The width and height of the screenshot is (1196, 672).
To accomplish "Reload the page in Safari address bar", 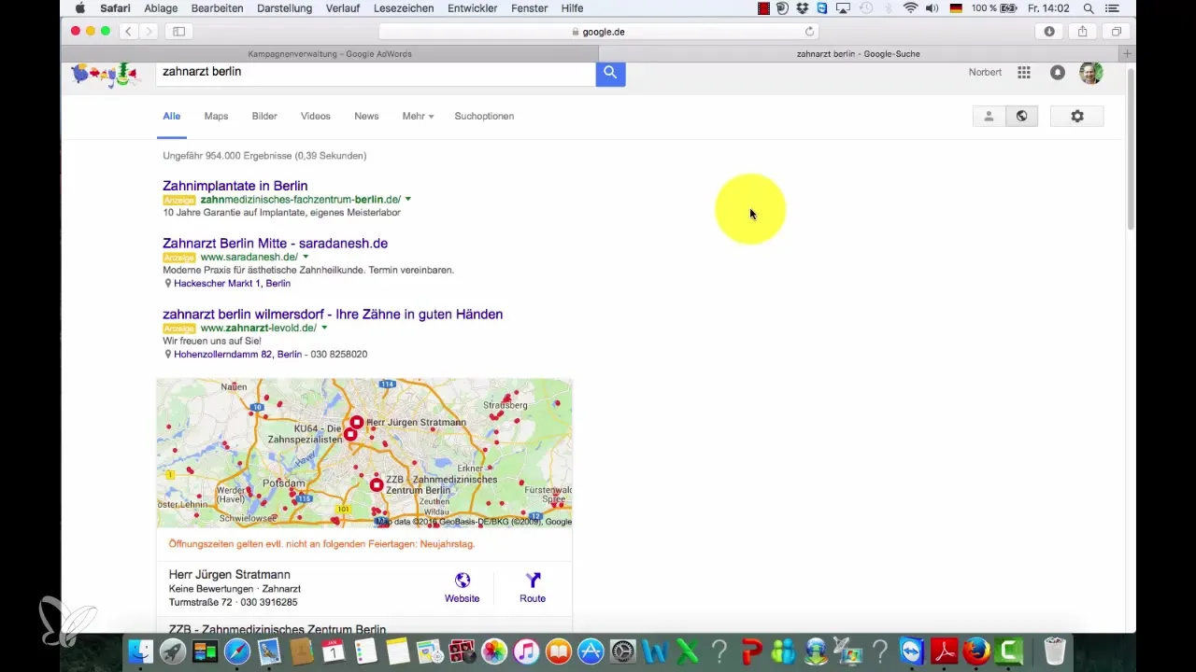I will coord(810,31).
